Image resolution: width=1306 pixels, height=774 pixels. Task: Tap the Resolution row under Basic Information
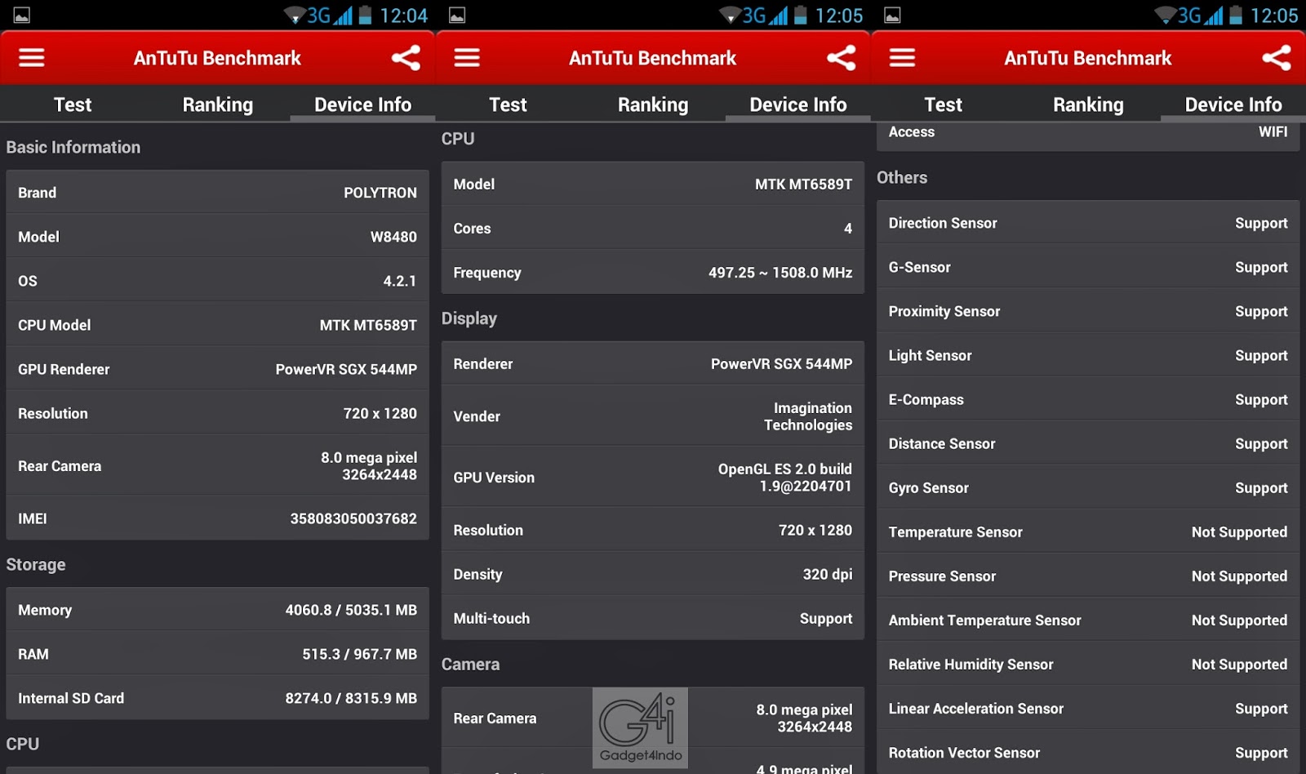[x=217, y=413]
